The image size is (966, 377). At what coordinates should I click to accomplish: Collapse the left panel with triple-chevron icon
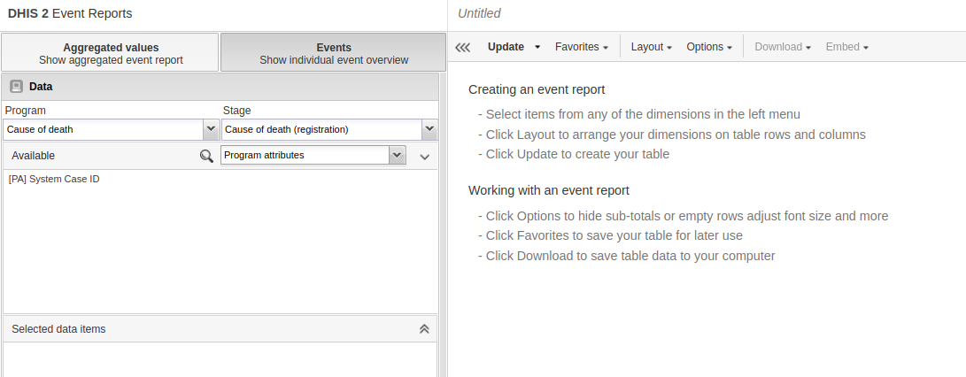pyautogui.click(x=462, y=47)
